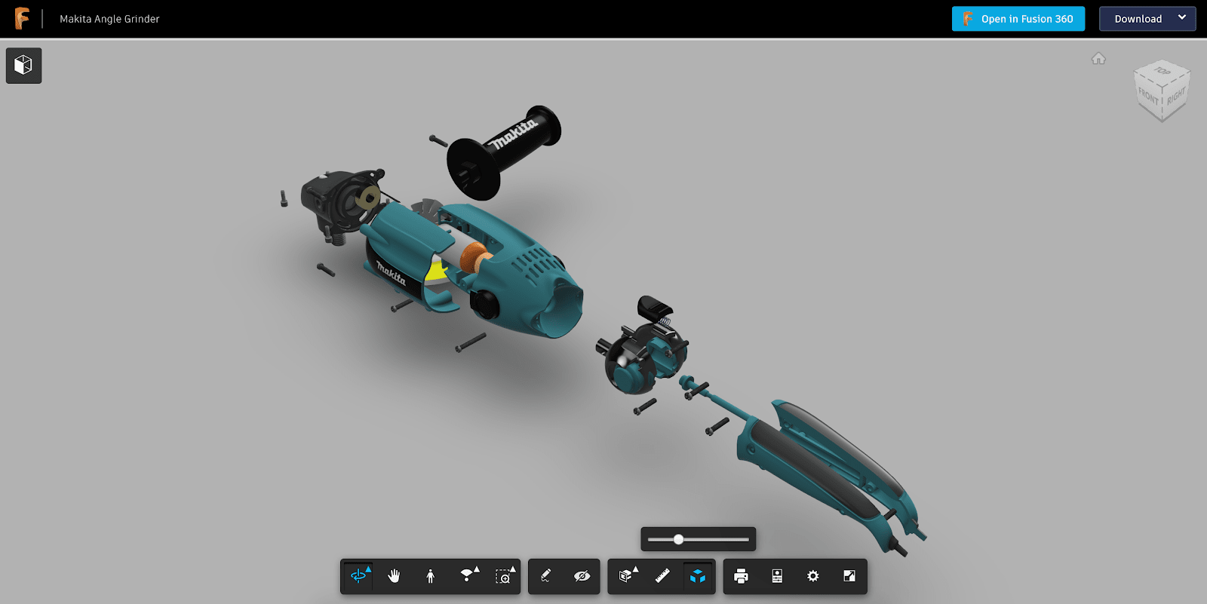Screen dimensions: 1207x604
Task: Select the Orbit tool
Action: pyautogui.click(x=358, y=576)
